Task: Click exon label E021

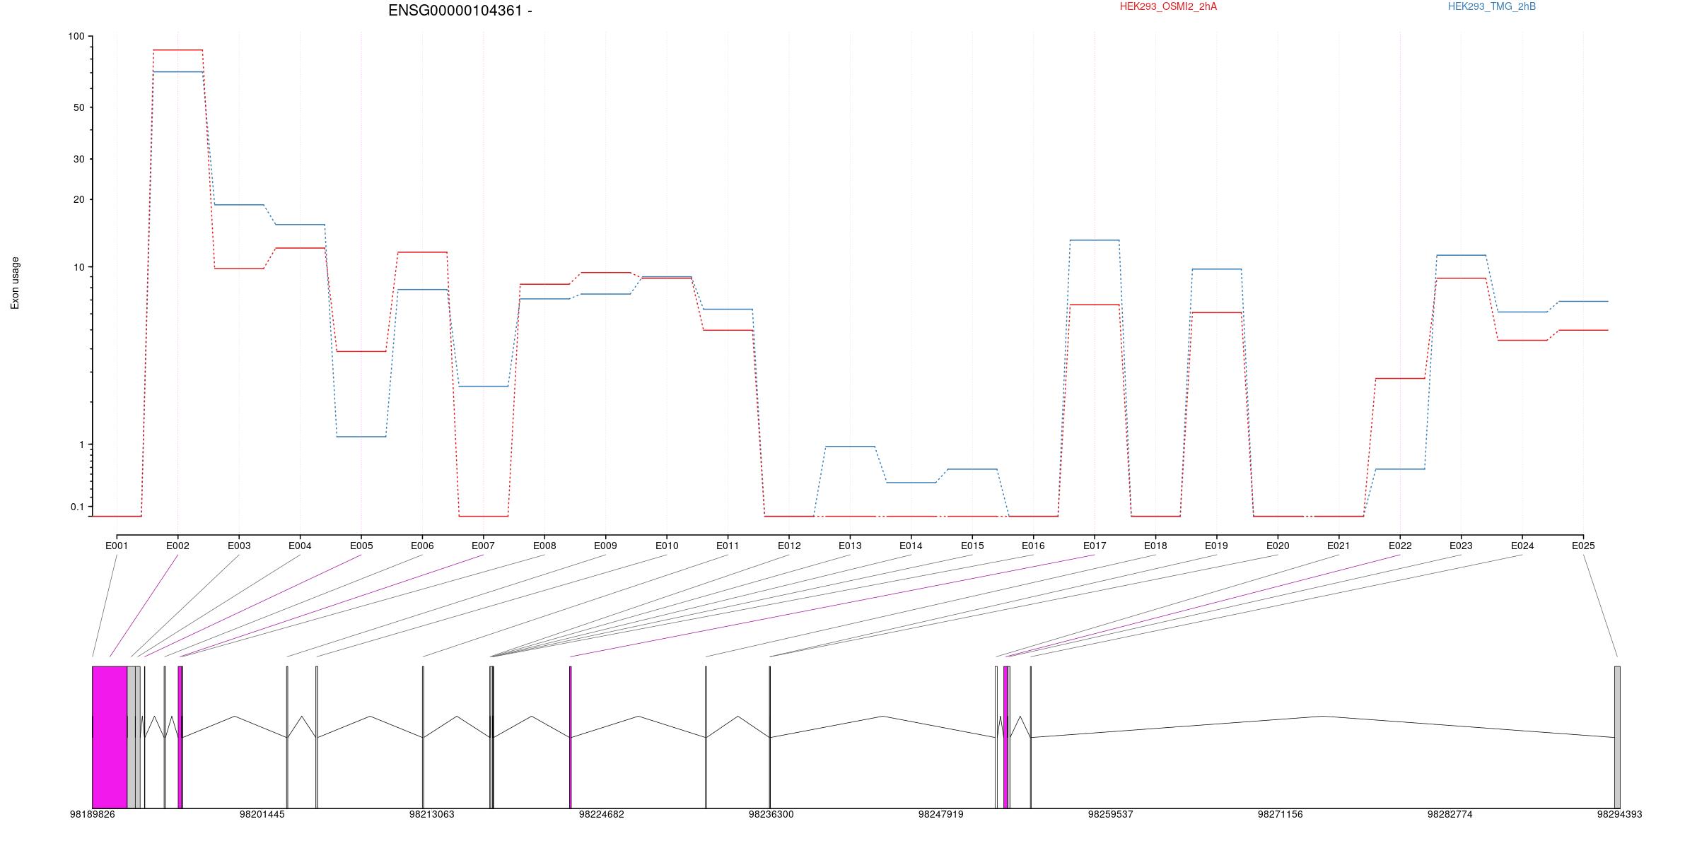Action: 1339,546
